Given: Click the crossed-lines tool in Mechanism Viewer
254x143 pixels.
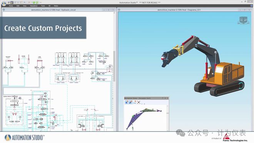Looking at the screenshot, I should point(139,102).
